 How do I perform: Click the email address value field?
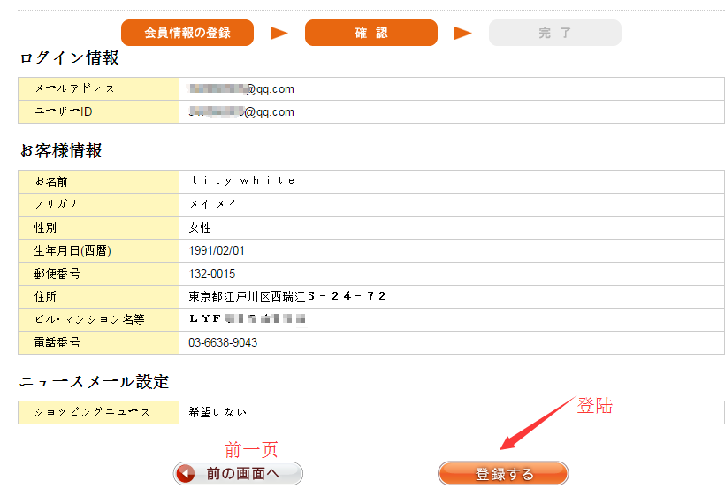coord(242,88)
